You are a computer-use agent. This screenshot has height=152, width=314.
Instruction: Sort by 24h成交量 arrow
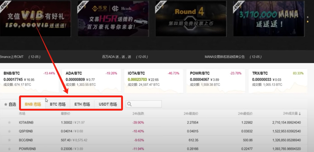(x=299, y=114)
